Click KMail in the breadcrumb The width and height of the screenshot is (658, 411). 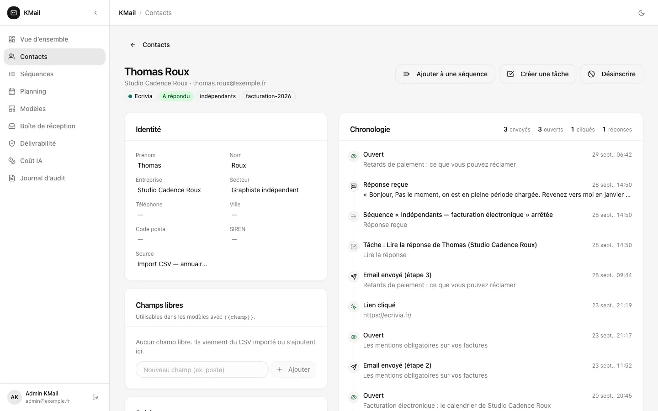[x=127, y=13]
